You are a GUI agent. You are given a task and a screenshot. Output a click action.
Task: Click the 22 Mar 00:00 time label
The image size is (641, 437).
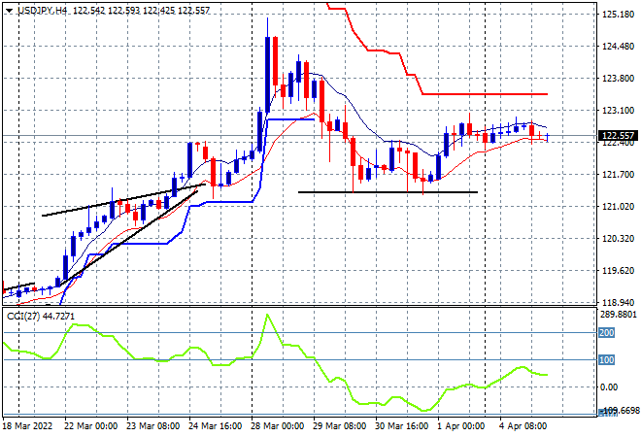pos(90,426)
